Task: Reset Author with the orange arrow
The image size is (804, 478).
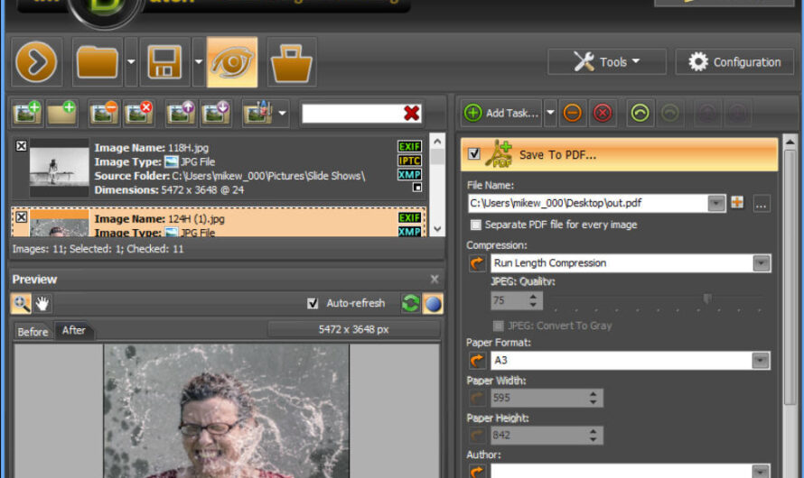Action: pyautogui.click(x=477, y=471)
